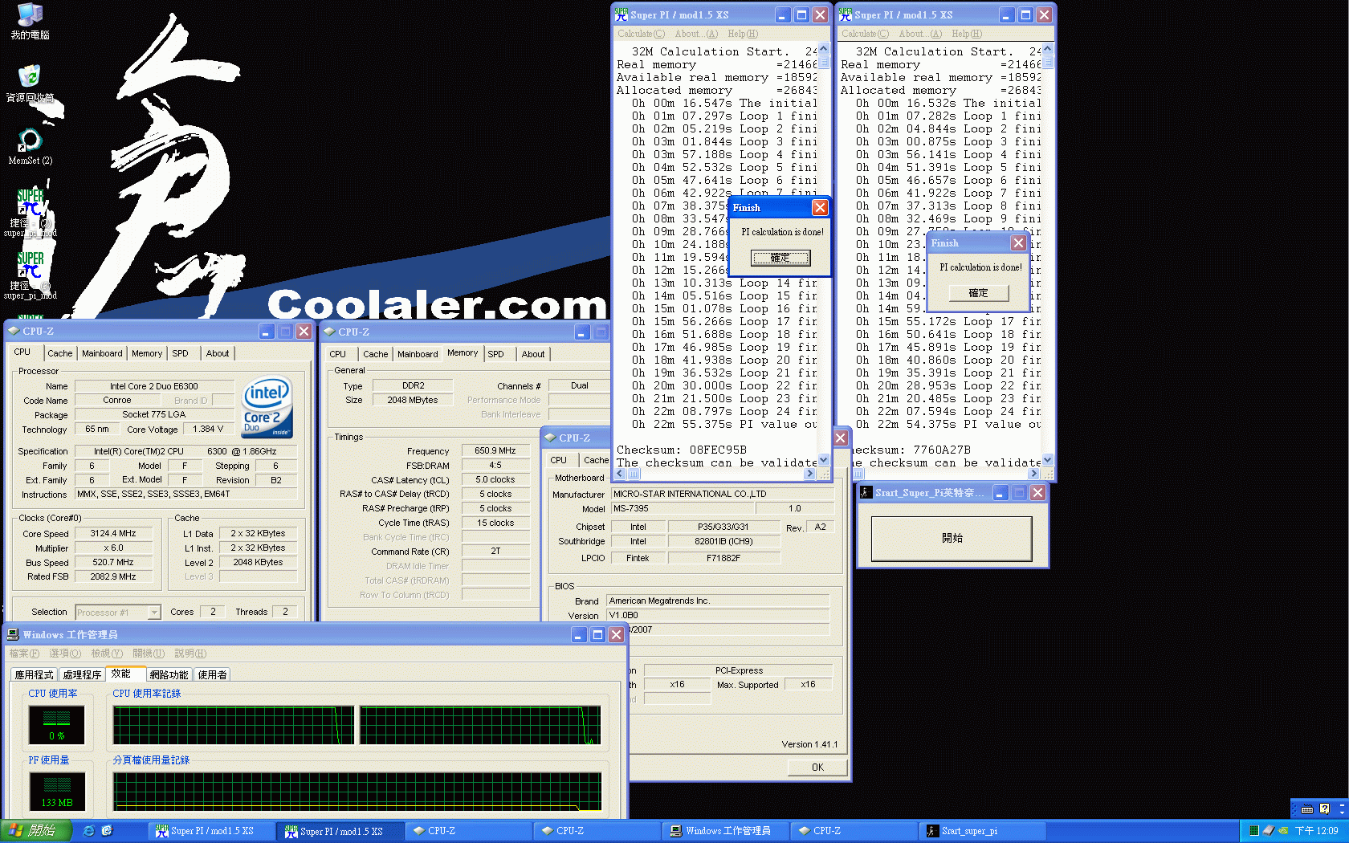The image size is (1349, 843).
Task: Select Core Speed value 3124.4 MHz
Action: (x=113, y=533)
